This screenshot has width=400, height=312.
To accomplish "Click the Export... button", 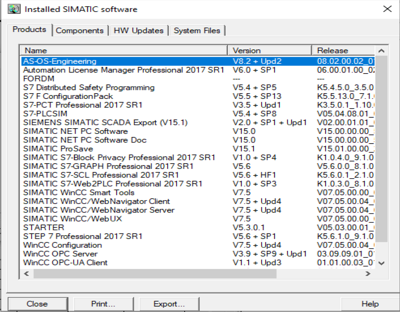I will click(169, 304).
